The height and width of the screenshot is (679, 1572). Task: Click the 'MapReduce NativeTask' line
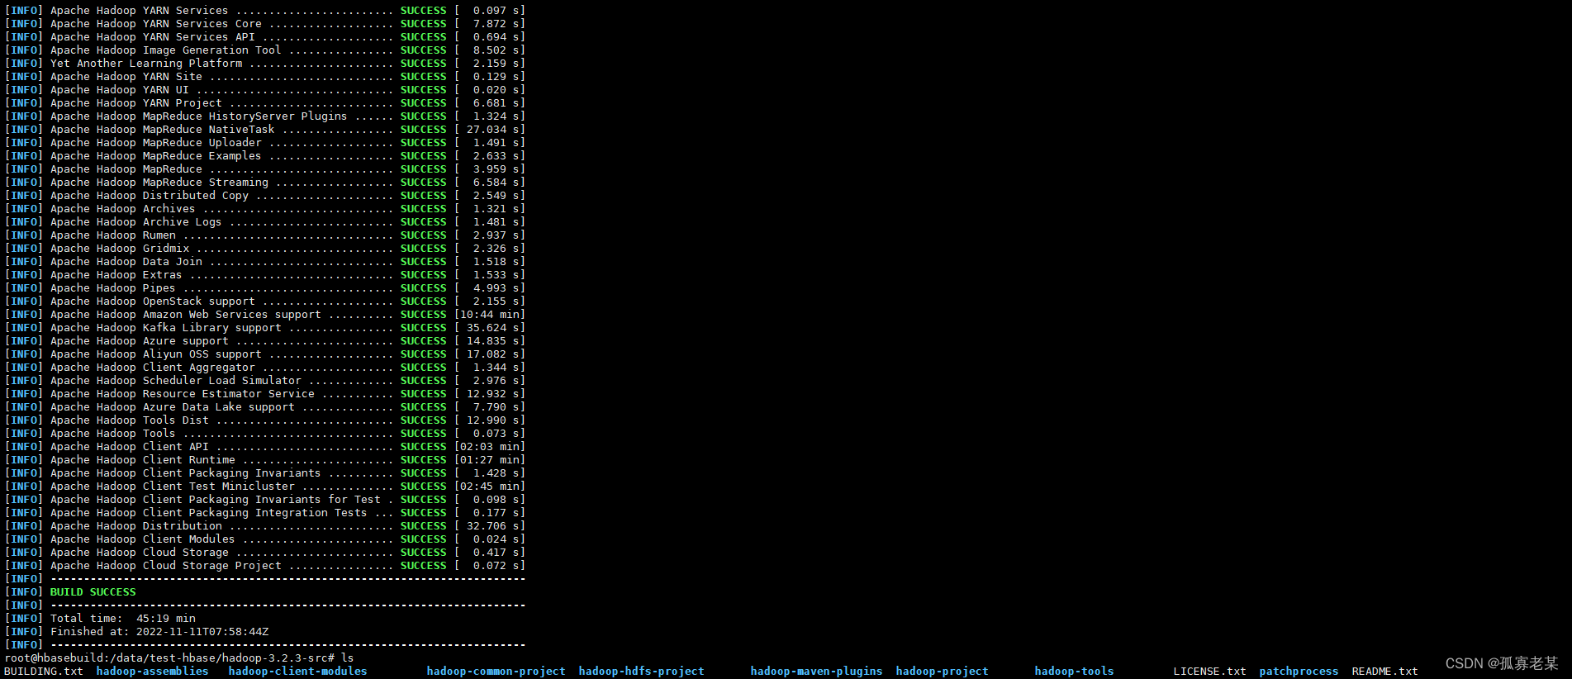pos(265,130)
